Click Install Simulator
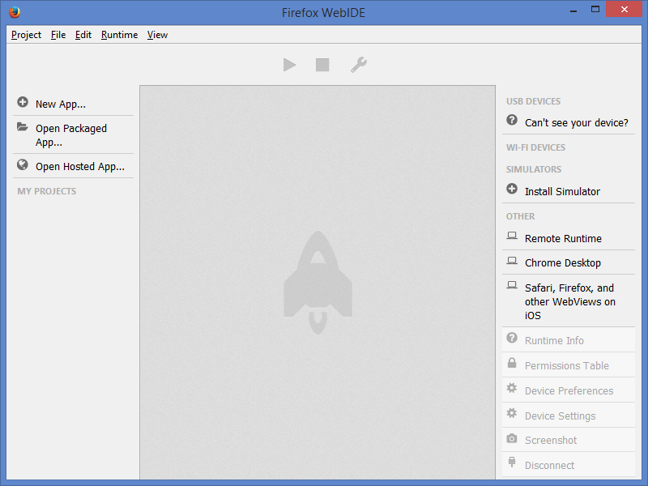648x486 pixels. click(569, 191)
